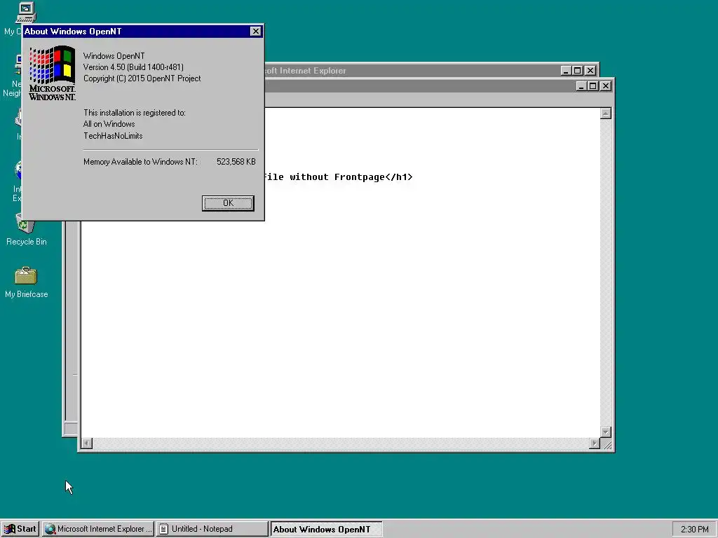Select About Windows OpenNT taskbar button

tap(326, 529)
